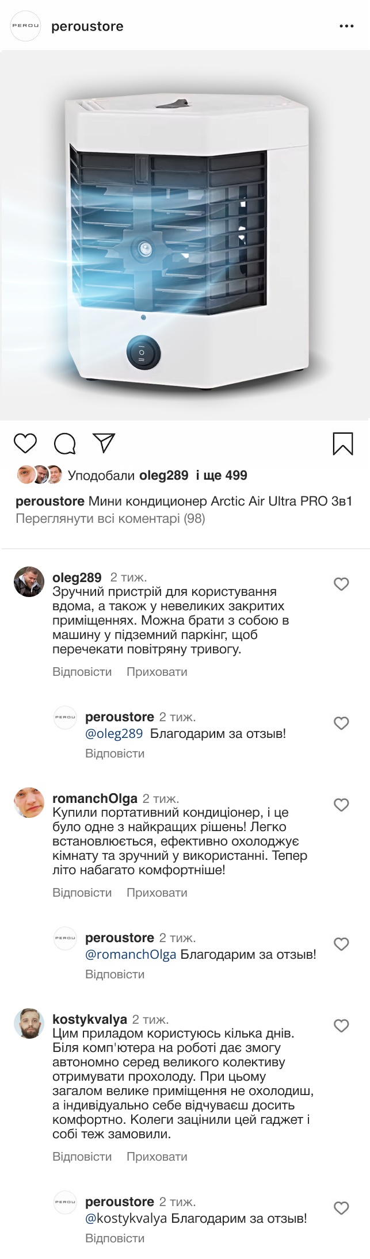Like peroustore's reply to @kostykvalya

(x=342, y=1208)
